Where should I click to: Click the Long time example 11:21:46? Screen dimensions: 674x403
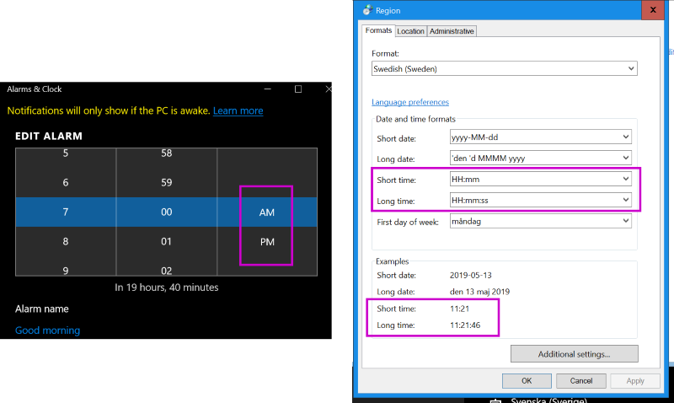coord(465,325)
